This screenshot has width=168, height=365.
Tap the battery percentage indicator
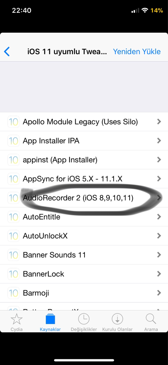coord(157,10)
